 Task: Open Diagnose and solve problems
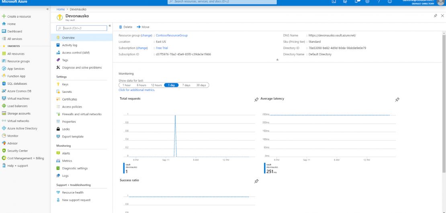click(82, 68)
